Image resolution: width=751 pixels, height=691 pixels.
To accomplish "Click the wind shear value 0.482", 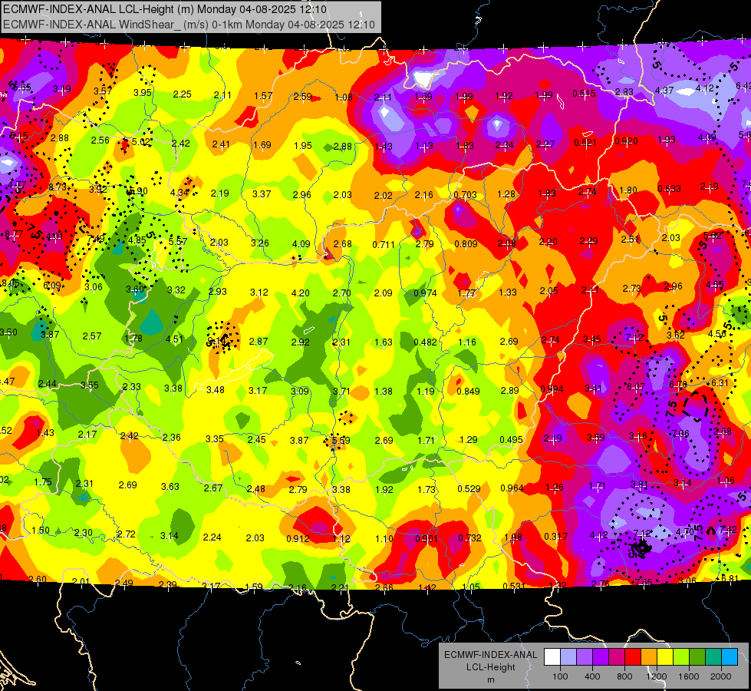I will click(x=425, y=342).
